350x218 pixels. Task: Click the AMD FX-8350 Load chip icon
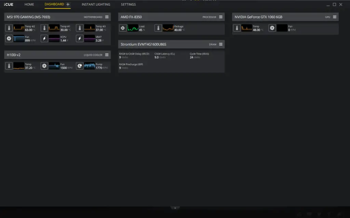pyautogui.click(x=123, y=28)
